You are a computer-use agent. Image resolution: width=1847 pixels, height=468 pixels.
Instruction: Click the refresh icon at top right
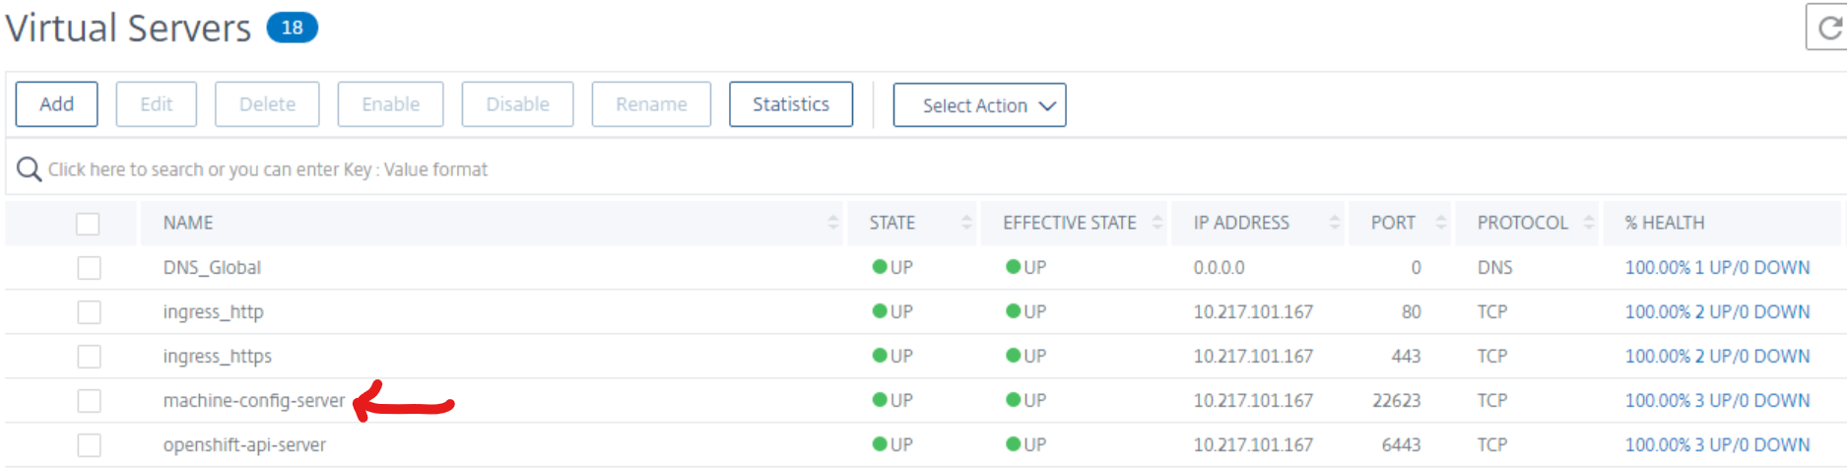coord(1829,28)
